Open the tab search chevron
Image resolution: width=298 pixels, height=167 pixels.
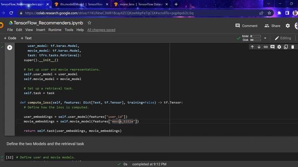tap(268, 4)
